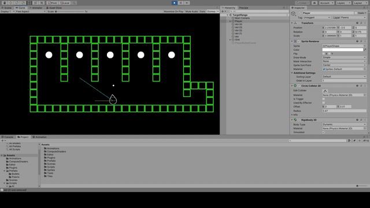Expand the Grid object in Hierarchy
Screen dimensions: 370x208
tap(230, 40)
